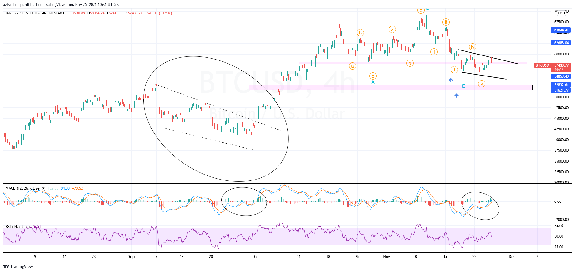Click the 45000.00 price axis tick
Screen dimensions: 575x272
pos(562,118)
